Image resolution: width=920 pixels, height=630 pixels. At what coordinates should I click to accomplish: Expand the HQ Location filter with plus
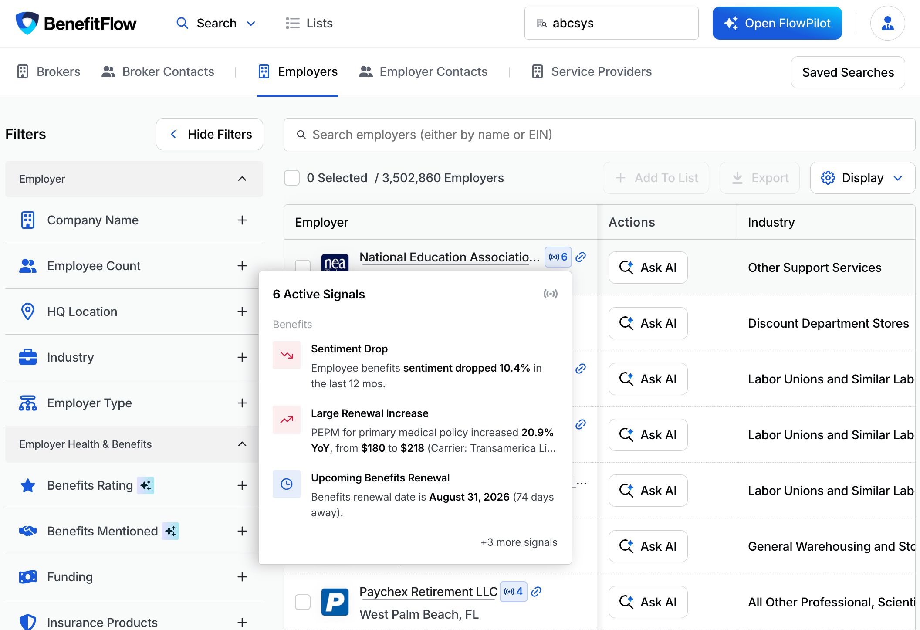point(242,312)
